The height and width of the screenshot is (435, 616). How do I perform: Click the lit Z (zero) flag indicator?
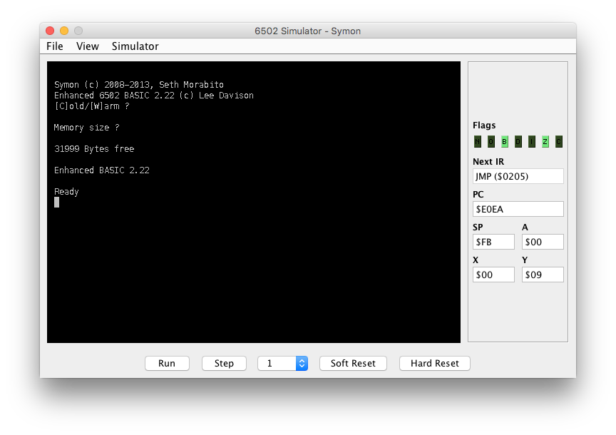coord(545,141)
